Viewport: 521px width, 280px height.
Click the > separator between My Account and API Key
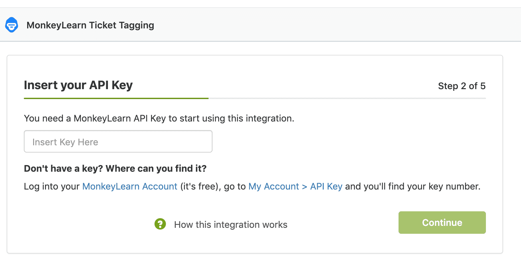(305, 187)
